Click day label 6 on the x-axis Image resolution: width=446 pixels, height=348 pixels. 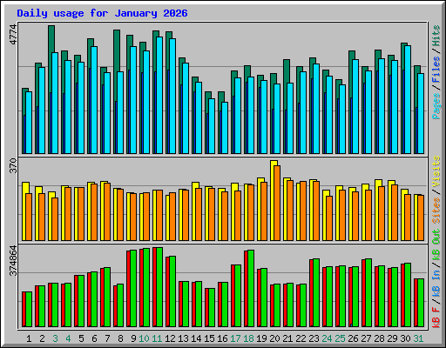tap(94, 338)
